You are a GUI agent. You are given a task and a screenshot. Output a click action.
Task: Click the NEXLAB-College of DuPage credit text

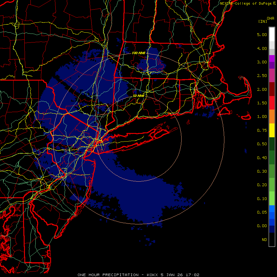246,3
